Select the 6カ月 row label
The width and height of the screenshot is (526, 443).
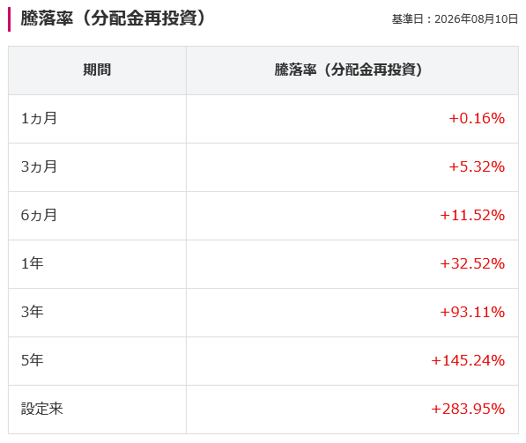click(39, 215)
